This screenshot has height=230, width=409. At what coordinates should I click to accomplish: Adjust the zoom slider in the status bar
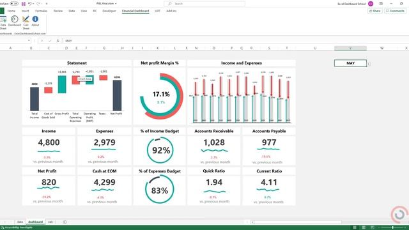[392, 227]
